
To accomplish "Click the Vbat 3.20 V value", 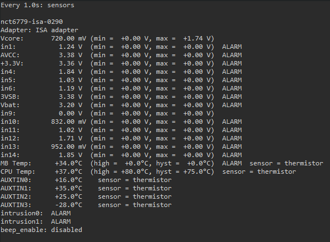I will click(x=71, y=105).
